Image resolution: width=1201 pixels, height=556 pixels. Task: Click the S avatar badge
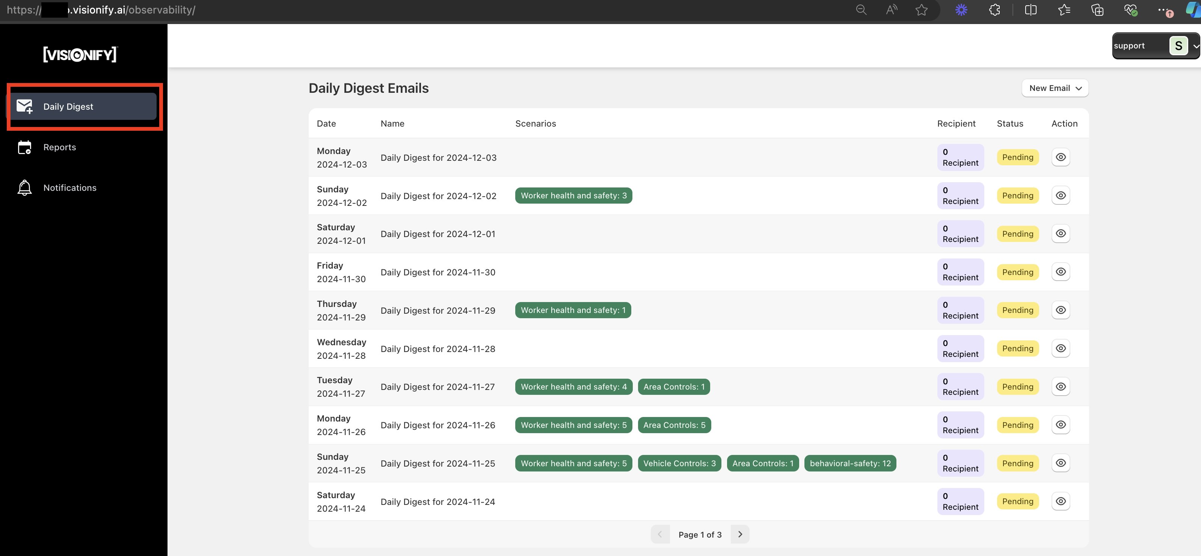pos(1178,46)
